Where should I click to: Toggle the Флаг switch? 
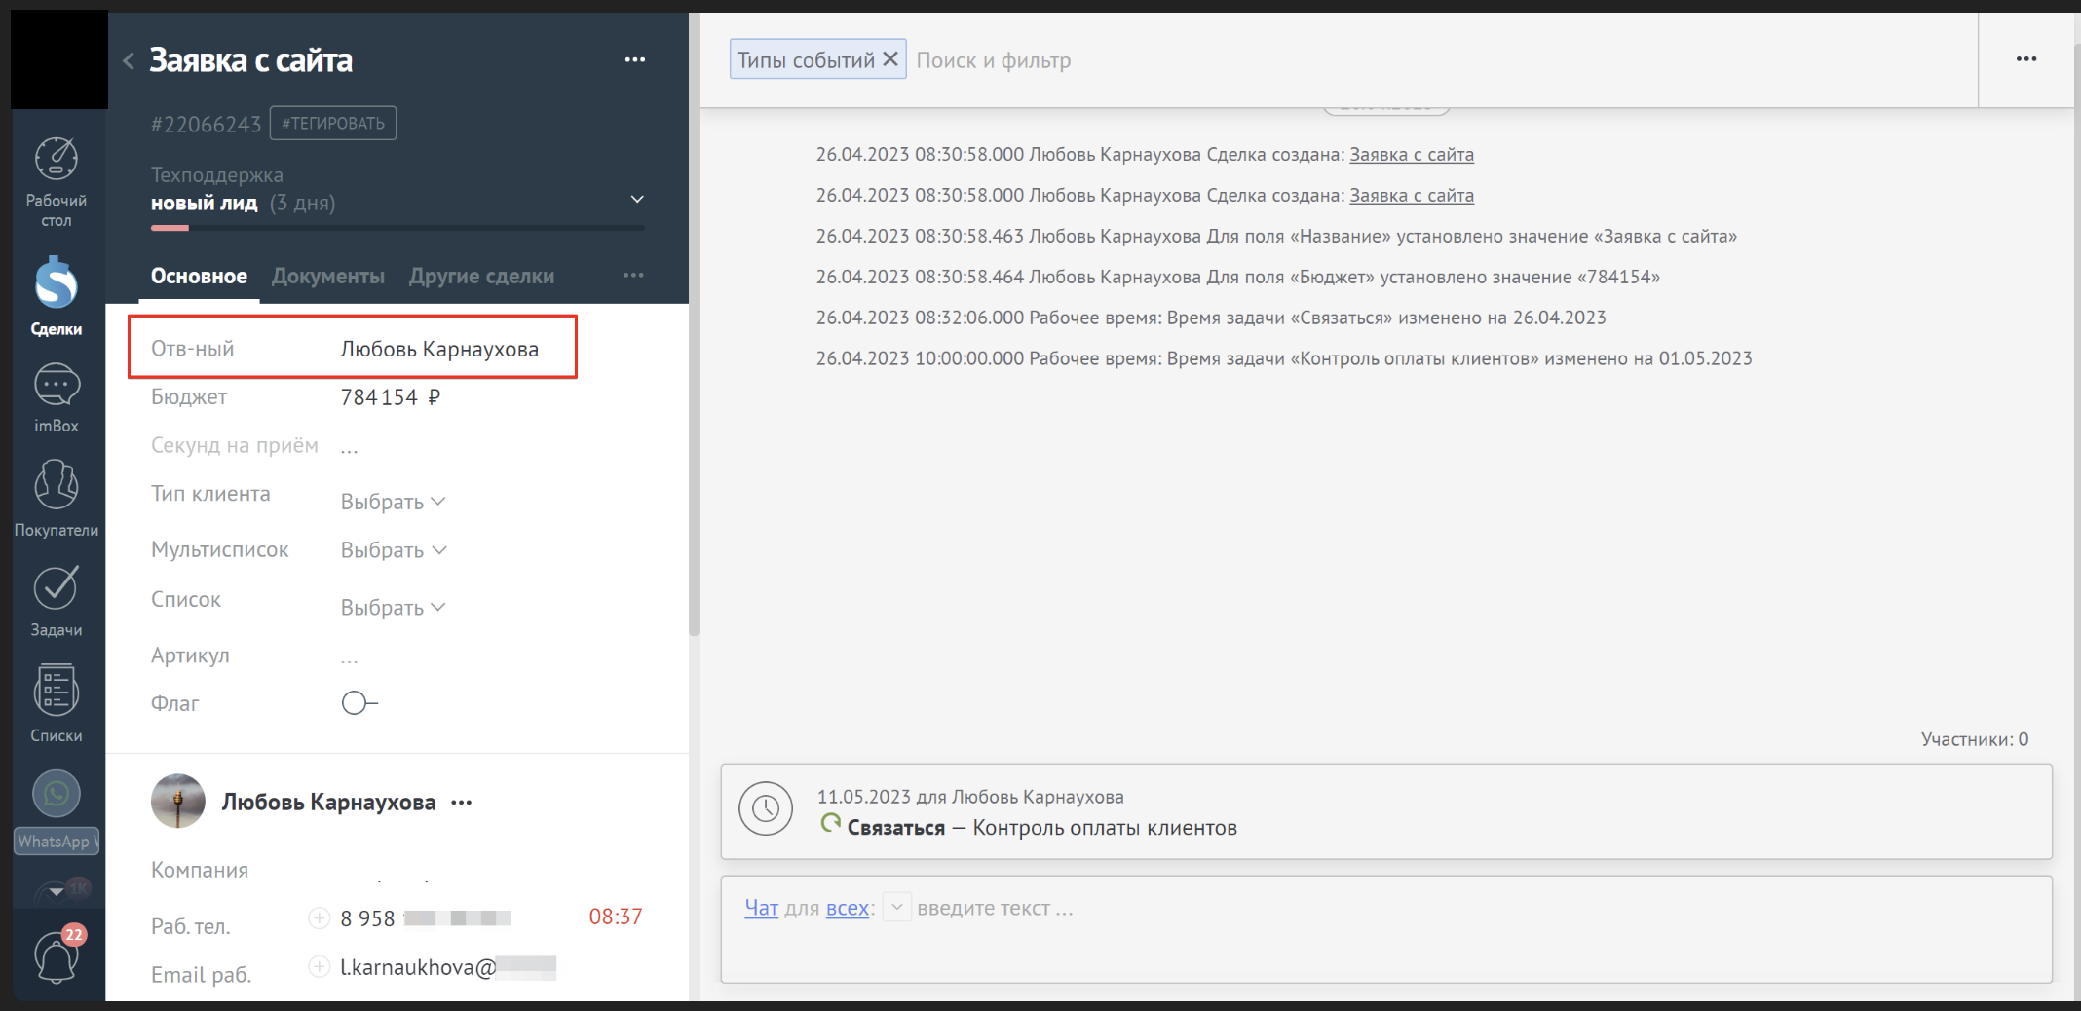359,703
